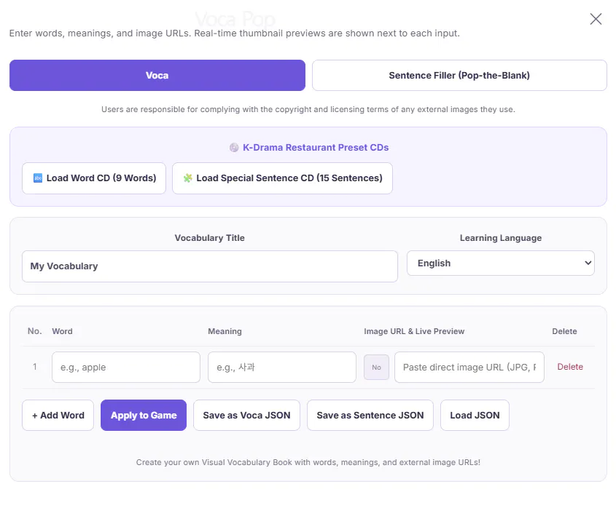The width and height of the screenshot is (616, 508).
Task: Click the Vocabulary Title input field
Action: click(210, 266)
